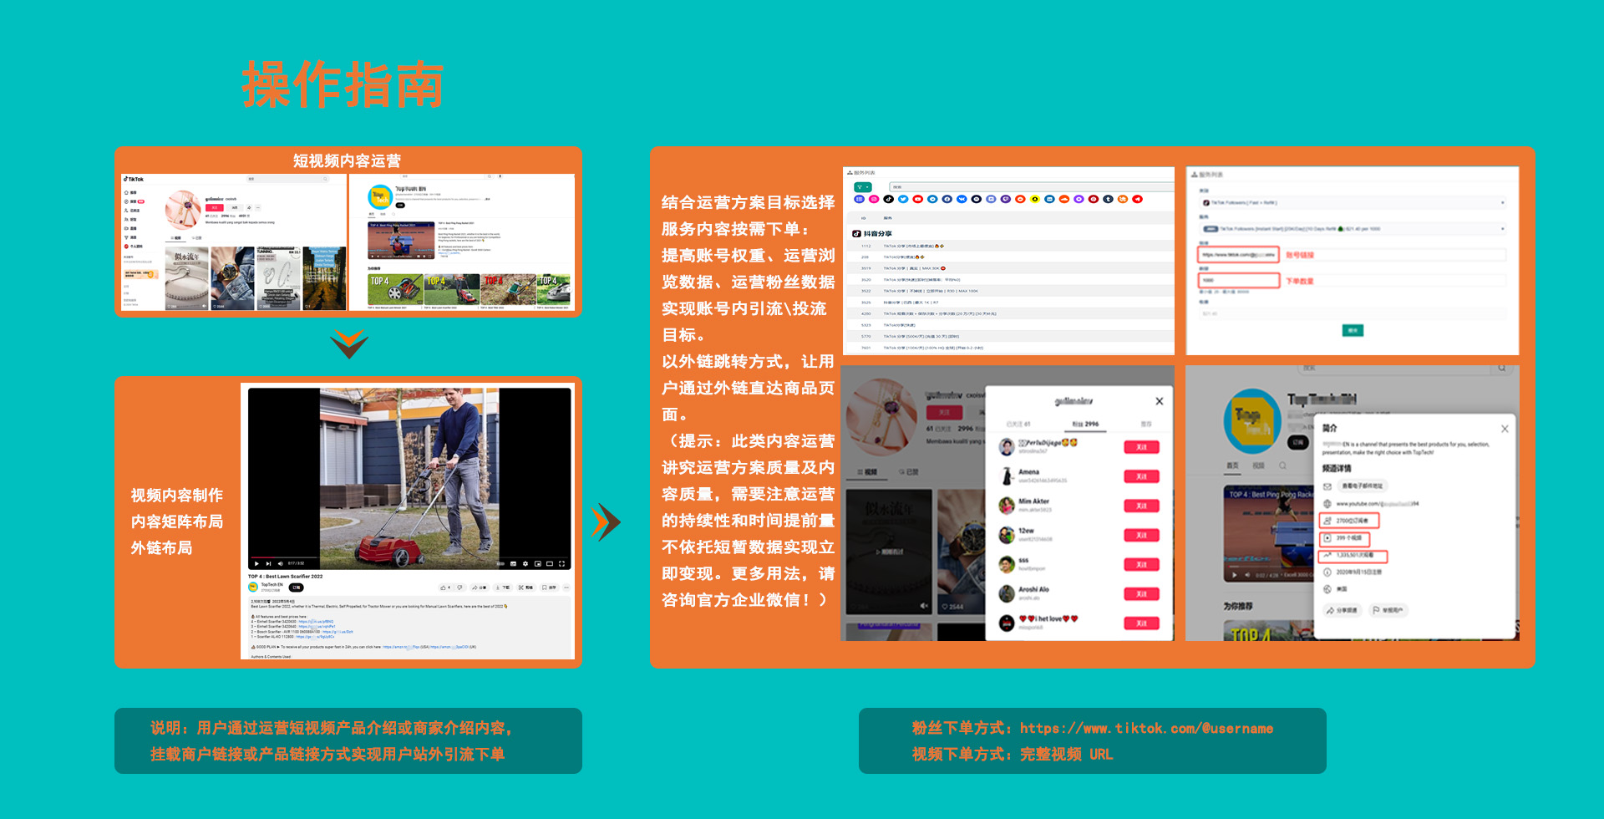
Task: Open the video player settings gear
Action: click(x=525, y=564)
